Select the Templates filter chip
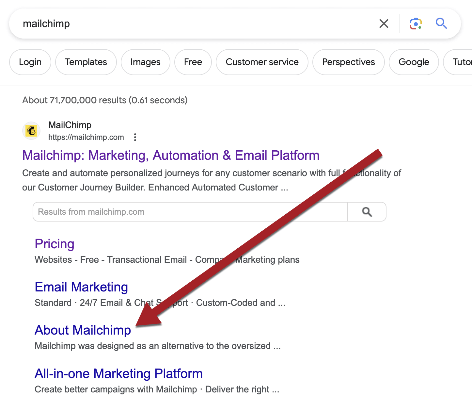This screenshot has width=472, height=413. pos(86,62)
